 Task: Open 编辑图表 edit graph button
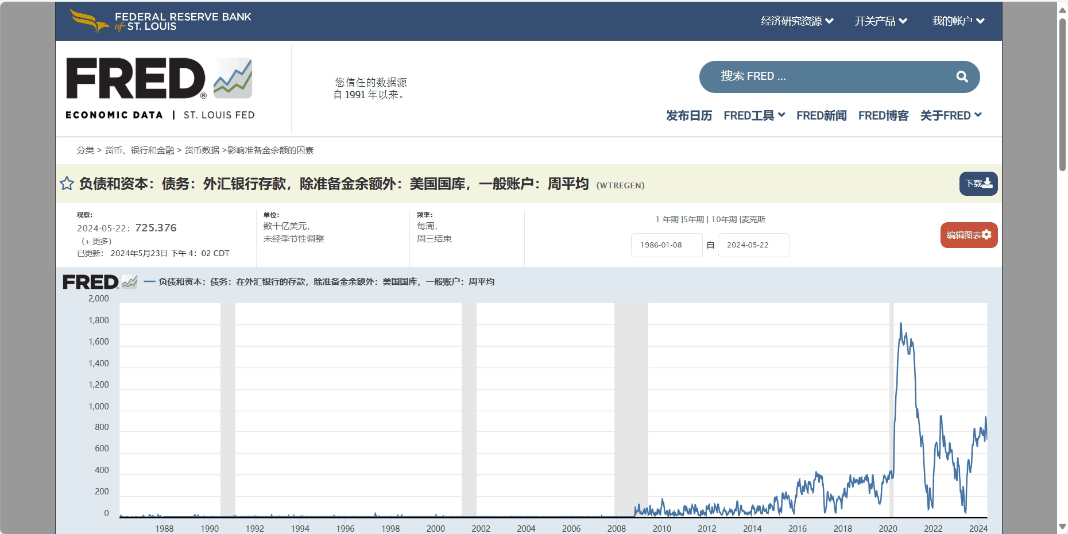[x=969, y=235]
